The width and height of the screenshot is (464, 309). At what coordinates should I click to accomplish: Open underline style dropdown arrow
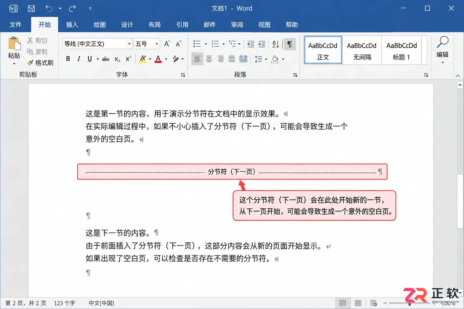[x=98, y=59]
